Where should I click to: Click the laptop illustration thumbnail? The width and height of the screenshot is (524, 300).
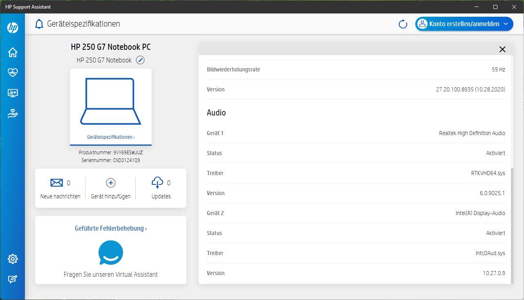(111, 101)
